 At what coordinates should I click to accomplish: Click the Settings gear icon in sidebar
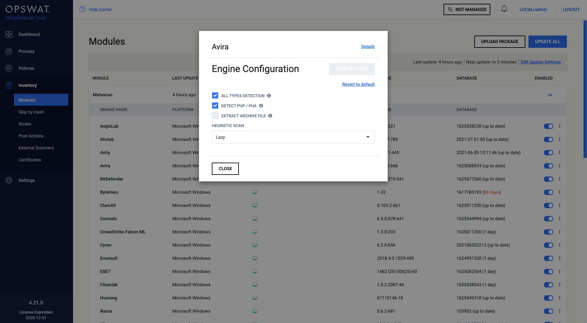pos(9,180)
